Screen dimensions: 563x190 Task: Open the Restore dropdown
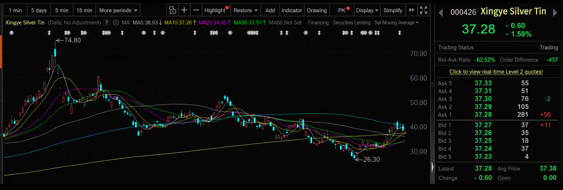tap(246, 10)
